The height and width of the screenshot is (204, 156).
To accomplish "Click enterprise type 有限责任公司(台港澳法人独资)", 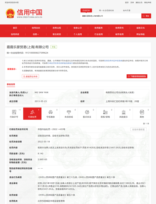I will point(120,92).
